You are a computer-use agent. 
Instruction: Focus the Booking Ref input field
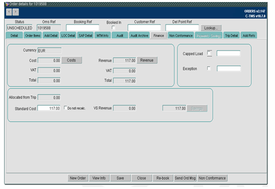[x=83, y=28]
